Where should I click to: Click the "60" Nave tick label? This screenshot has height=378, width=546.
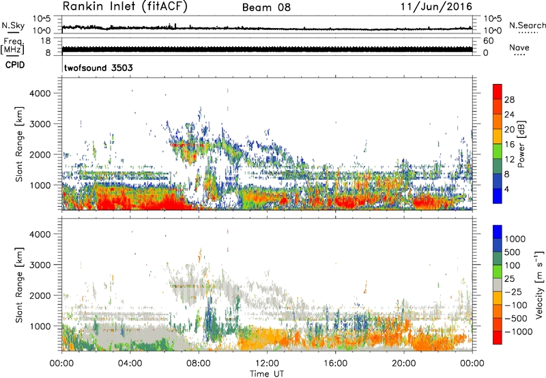pyautogui.click(x=488, y=41)
